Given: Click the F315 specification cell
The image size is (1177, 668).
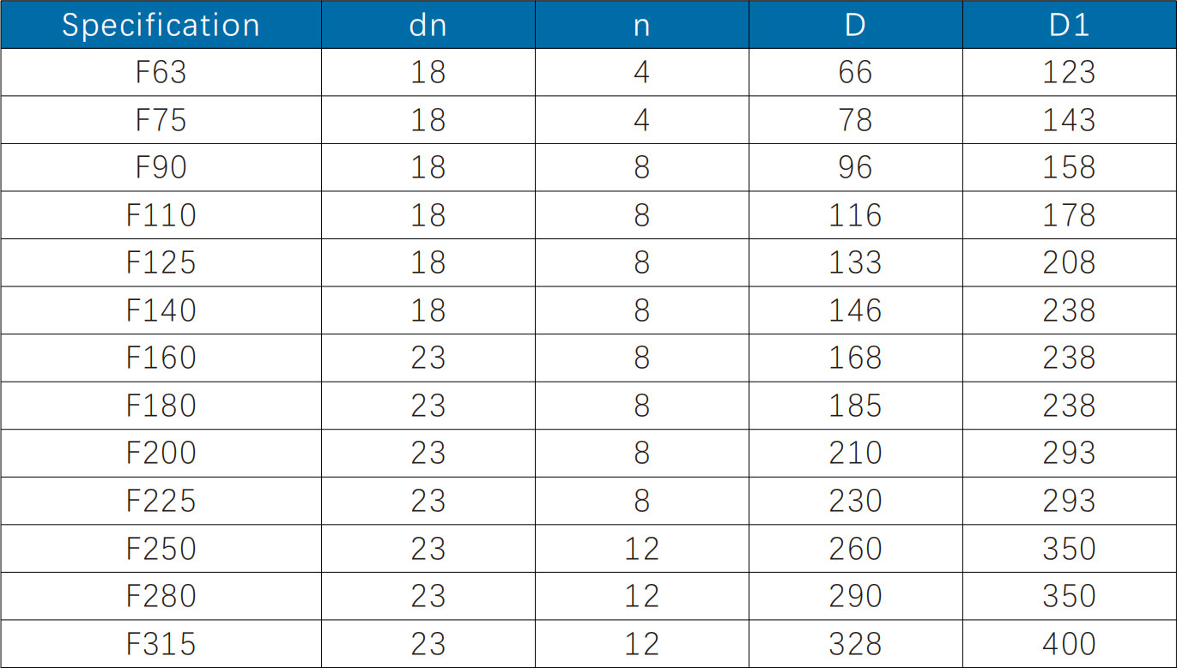Looking at the screenshot, I should (x=161, y=644).
